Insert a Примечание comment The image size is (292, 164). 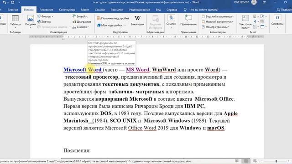point(188,20)
